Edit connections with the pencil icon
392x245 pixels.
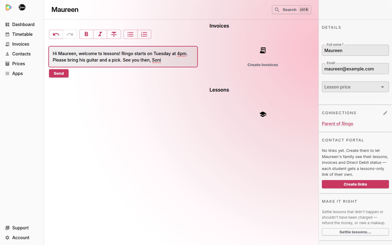pos(385,113)
